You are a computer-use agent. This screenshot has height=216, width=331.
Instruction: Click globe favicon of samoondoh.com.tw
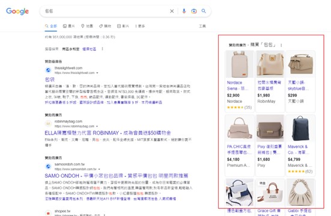point(48,166)
